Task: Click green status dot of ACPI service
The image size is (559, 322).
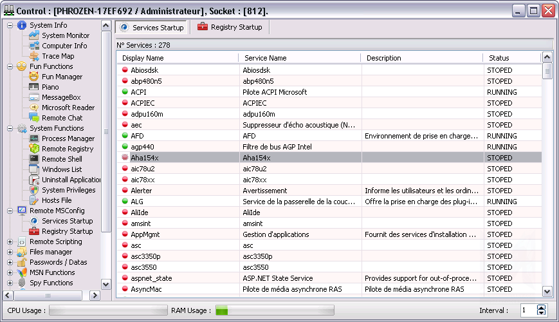Action: point(125,92)
